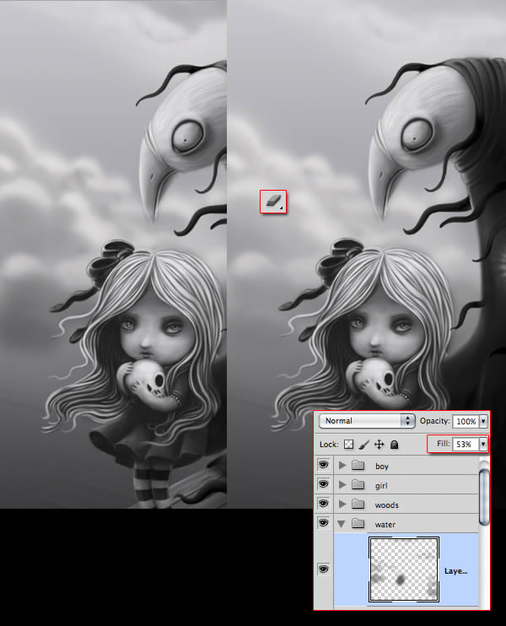Select the girl folder icon

tap(358, 484)
